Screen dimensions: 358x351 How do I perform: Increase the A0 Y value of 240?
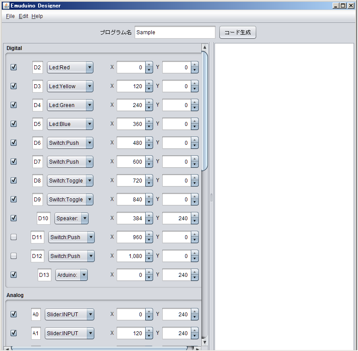click(195, 312)
